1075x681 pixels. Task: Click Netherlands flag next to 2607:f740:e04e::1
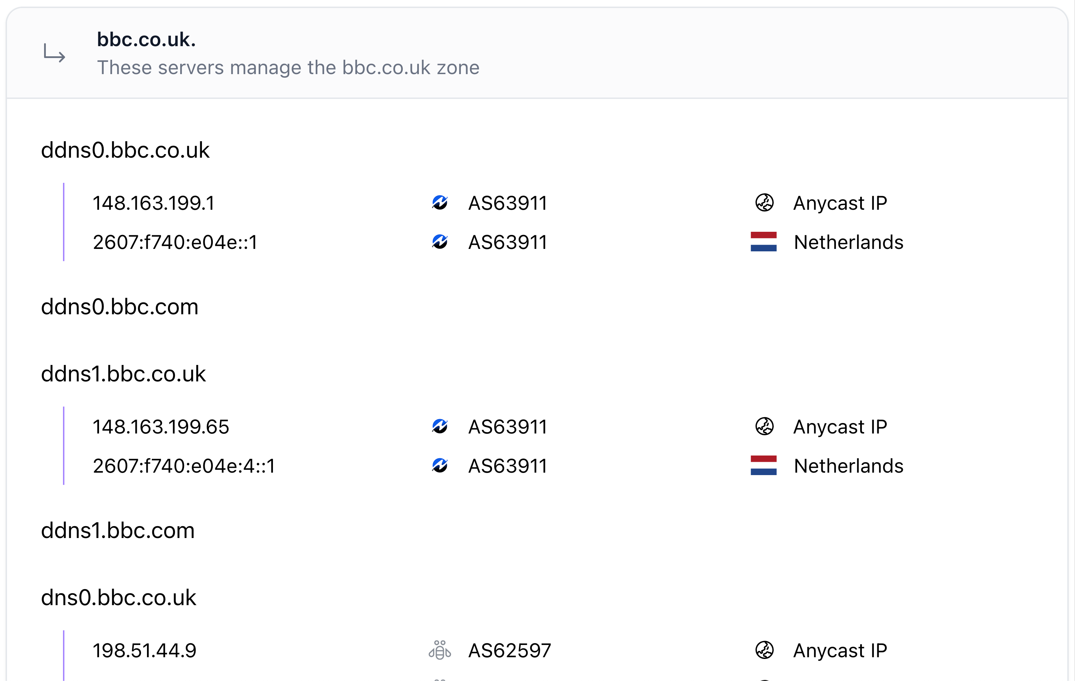tap(764, 242)
